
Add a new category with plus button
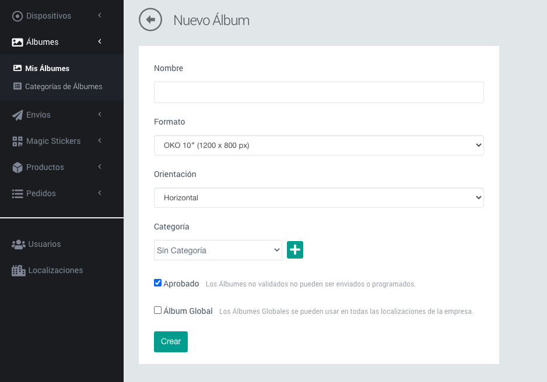point(294,250)
